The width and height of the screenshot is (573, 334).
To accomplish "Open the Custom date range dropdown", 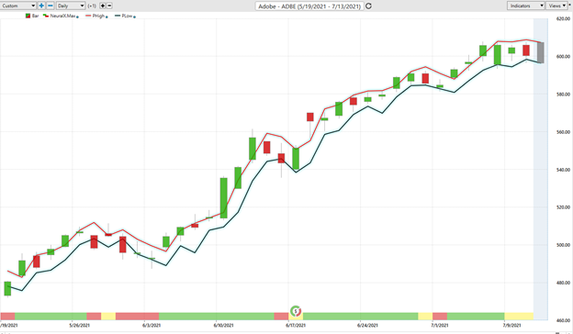I will (x=18, y=6).
